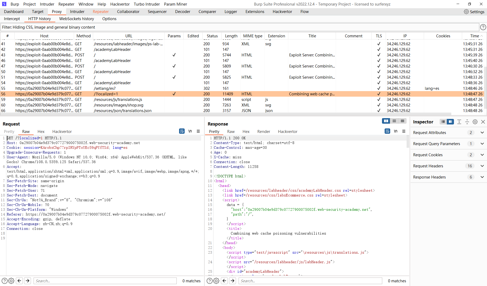Close the Inspector panel
This screenshot has height=286, width=487.
(483, 122)
